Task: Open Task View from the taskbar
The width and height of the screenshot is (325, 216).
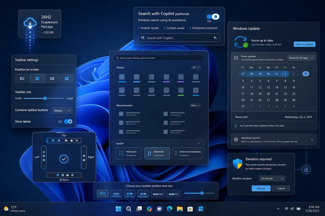Action: click(x=139, y=209)
